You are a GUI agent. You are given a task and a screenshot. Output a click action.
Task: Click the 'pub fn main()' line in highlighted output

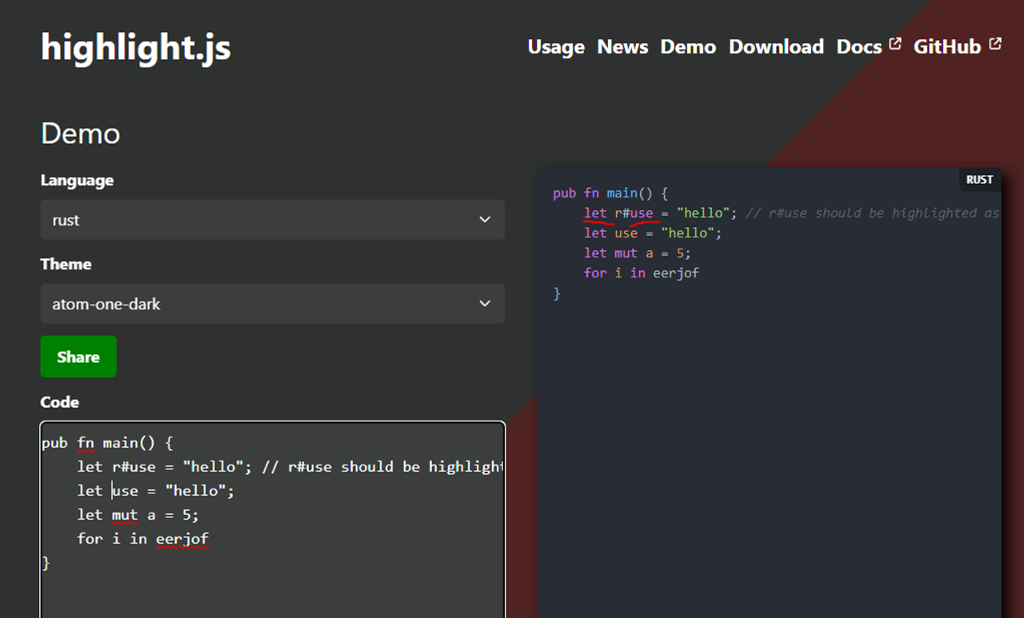pos(610,193)
